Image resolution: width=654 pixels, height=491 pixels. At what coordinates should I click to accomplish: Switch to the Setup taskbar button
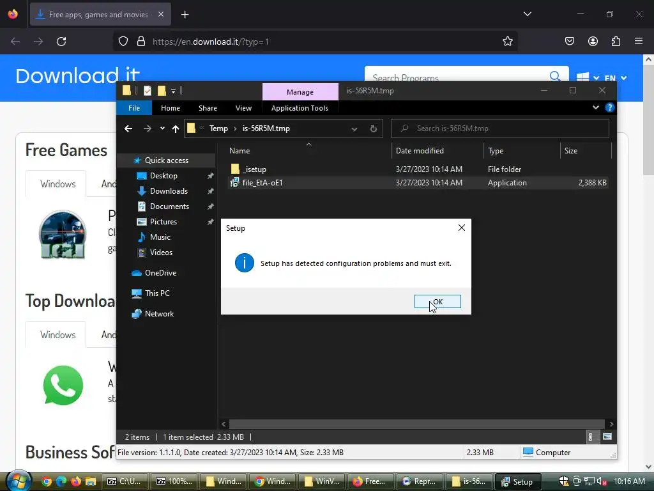[517, 481]
